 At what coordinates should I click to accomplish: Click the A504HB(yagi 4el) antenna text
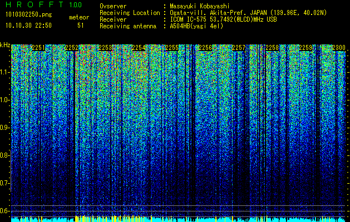click(196, 26)
